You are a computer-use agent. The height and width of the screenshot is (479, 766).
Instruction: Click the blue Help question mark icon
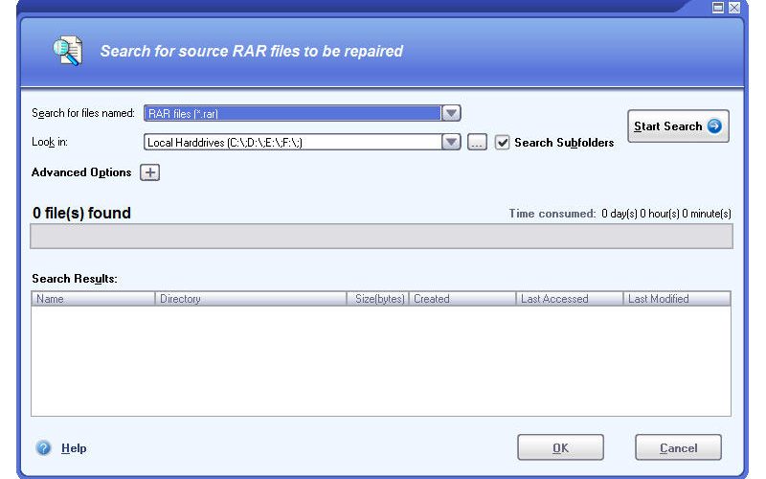point(43,447)
